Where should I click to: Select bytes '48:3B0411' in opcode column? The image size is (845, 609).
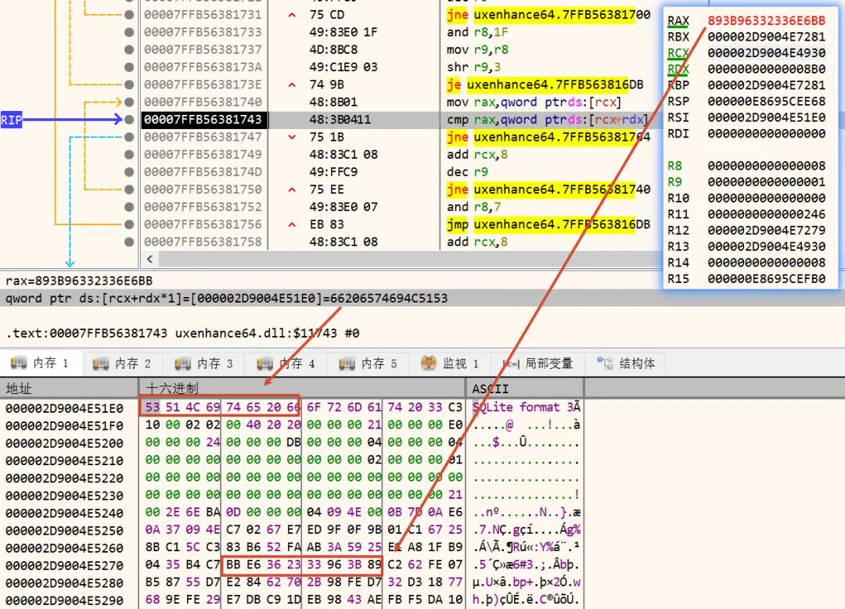tap(340, 120)
